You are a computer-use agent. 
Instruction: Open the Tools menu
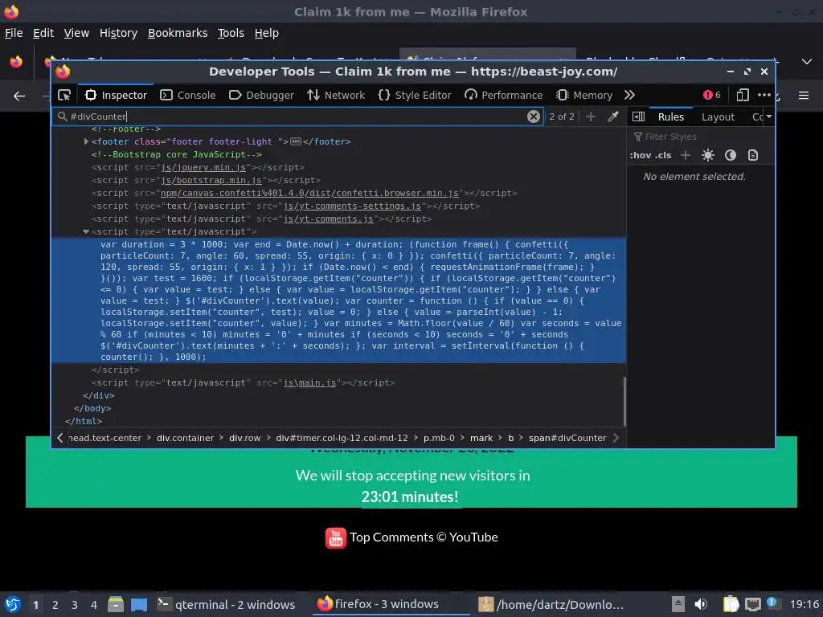pos(231,33)
